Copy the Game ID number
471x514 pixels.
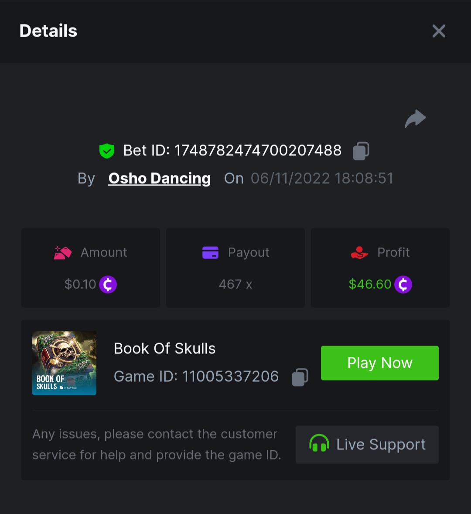click(300, 377)
